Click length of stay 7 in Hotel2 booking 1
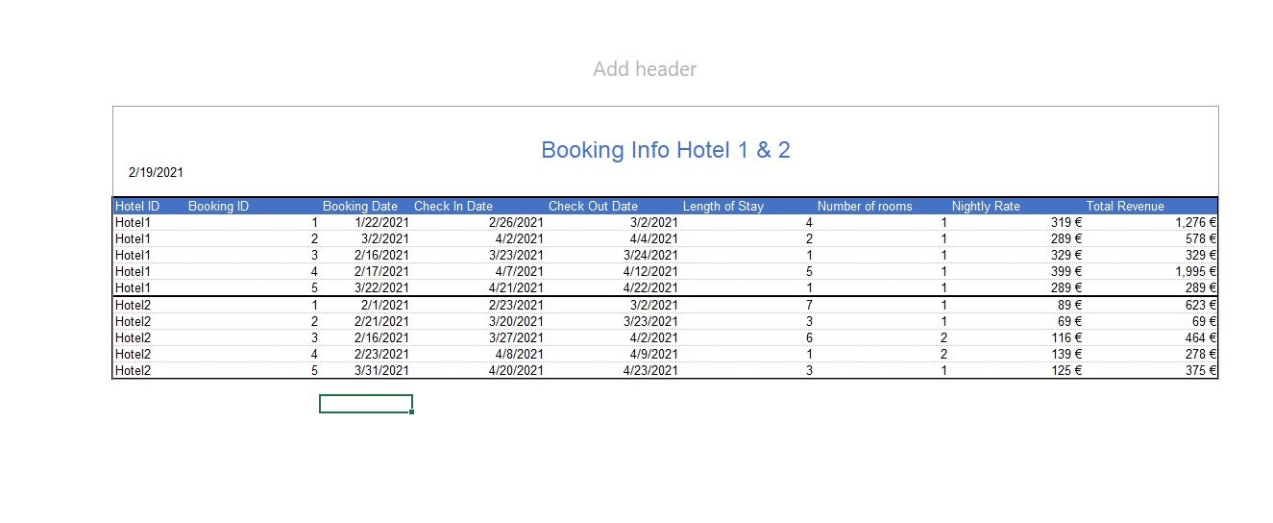Image resolution: width=1273 pixels, height=523 pixels. click(x=809, y=305)
